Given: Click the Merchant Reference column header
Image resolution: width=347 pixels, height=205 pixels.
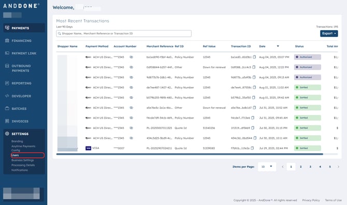Looking at the screenshot, I should coord(160,47).
